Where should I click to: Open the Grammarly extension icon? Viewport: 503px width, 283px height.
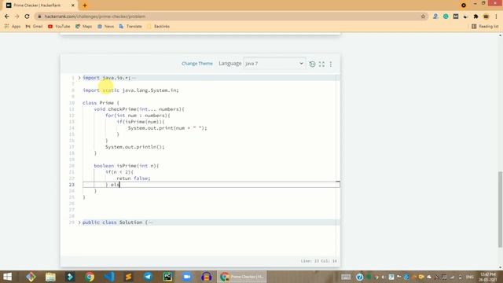click(446, 17)
